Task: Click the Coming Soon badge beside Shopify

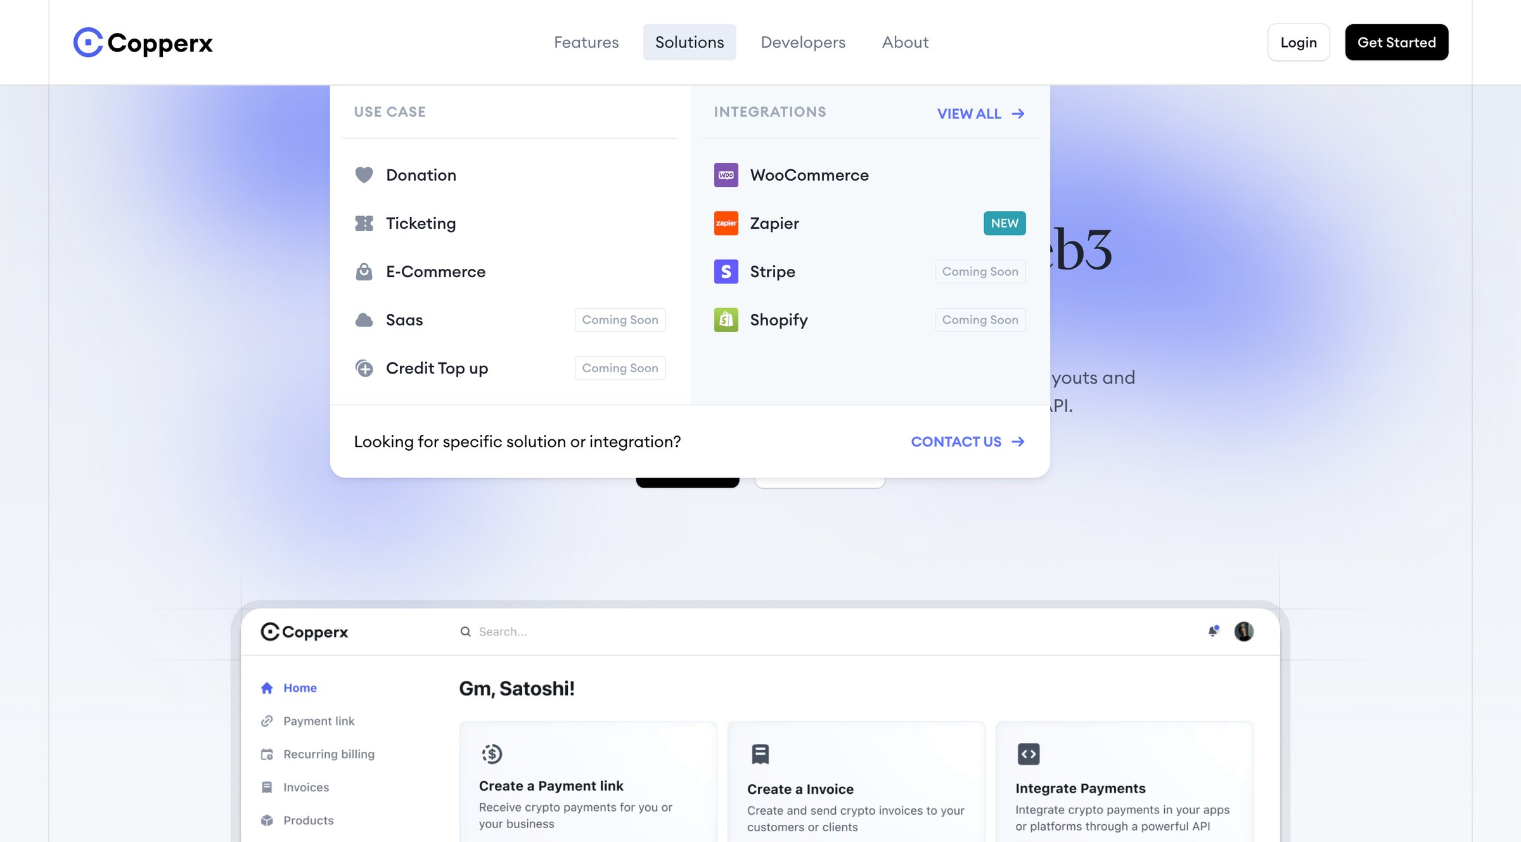Action: (x=980, y=320)
